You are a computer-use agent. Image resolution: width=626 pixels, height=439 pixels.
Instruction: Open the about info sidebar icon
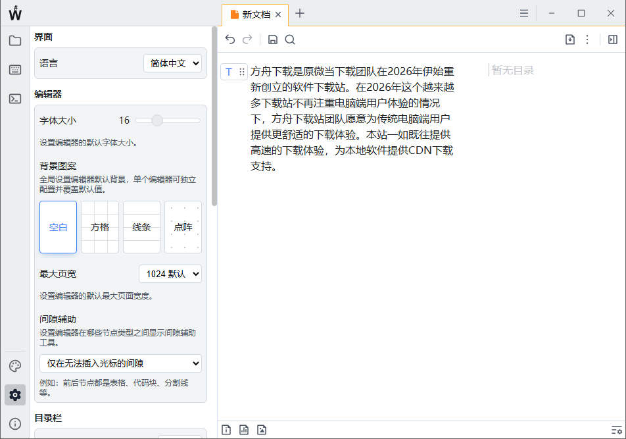(15, 424)
